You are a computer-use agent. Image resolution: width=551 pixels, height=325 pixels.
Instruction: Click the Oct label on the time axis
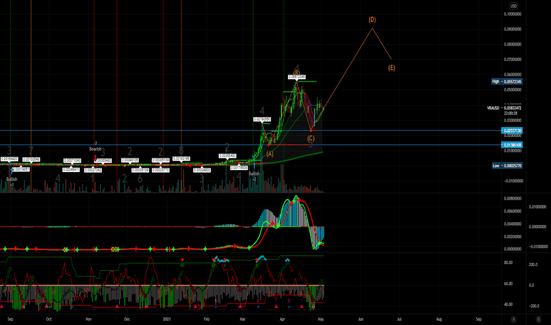(49, 319)
